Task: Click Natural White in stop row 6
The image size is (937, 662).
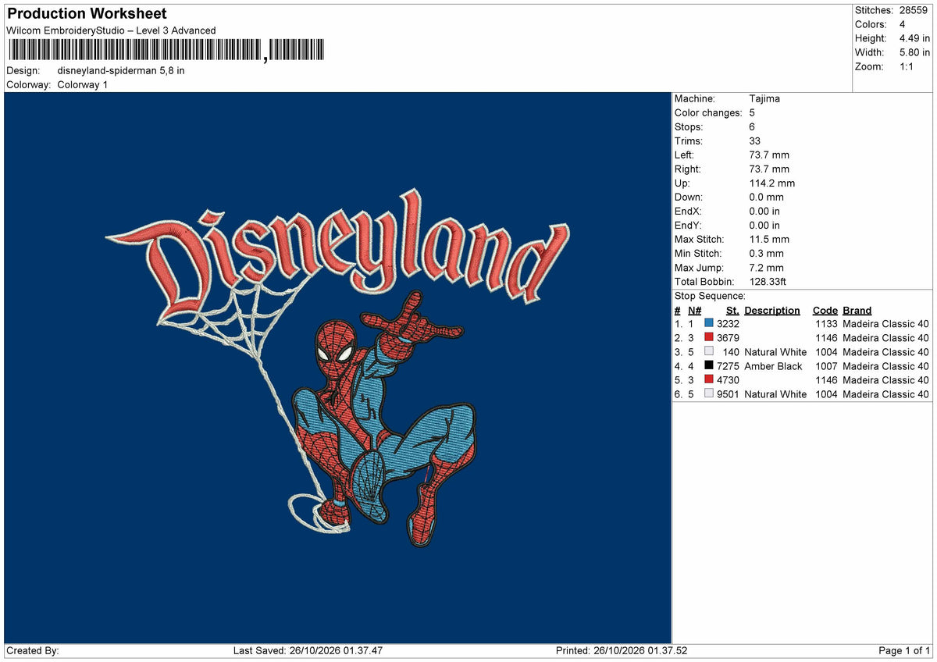Action: point(775,394)
